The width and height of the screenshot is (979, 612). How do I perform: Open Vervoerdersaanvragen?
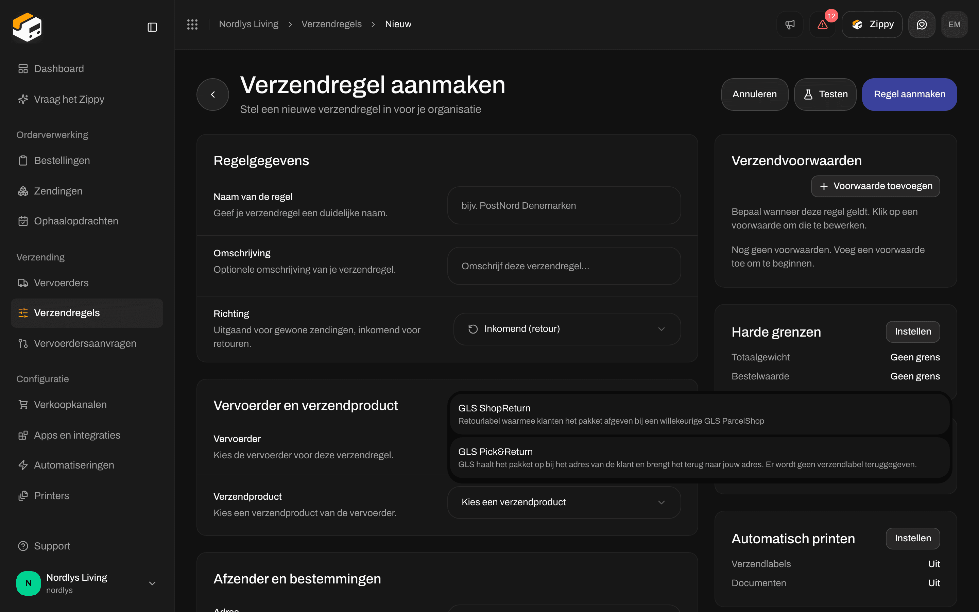point(87,343)
